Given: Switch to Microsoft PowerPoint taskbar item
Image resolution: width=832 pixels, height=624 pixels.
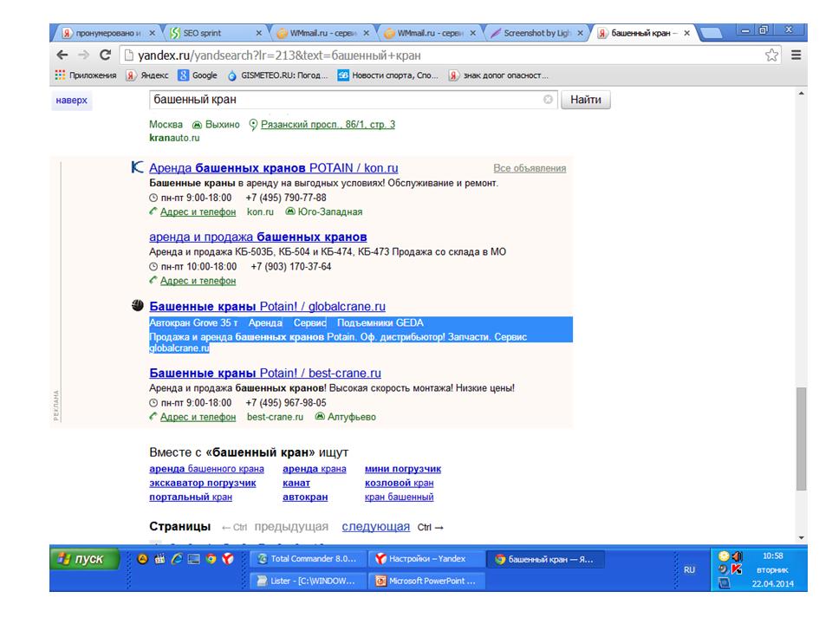Looking at the screenshot, I should [427, 581].
